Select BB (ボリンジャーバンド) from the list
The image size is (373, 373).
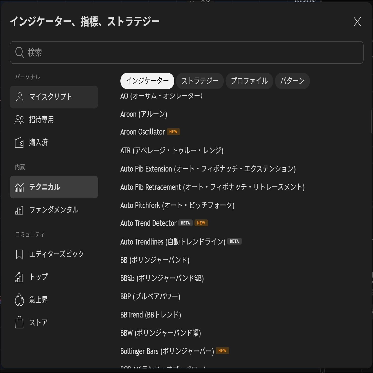point(155,260)
